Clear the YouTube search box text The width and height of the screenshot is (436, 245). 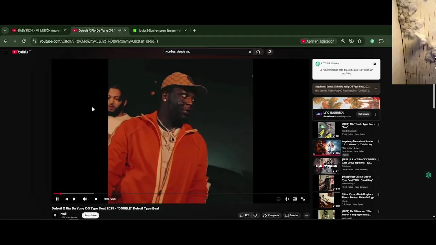tap(250, 52)
